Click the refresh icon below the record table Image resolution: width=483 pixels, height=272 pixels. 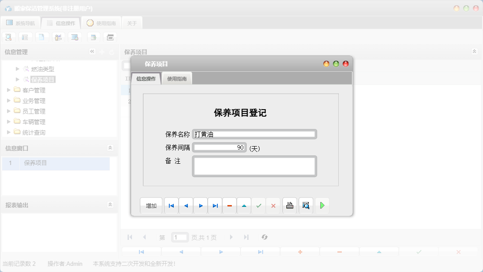pos(264,237)
